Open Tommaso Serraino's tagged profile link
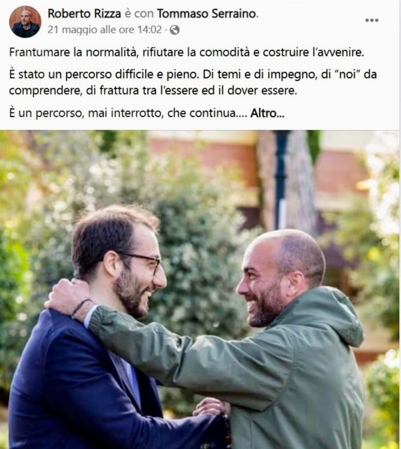This screenshot has width=401, height=449. [x=206, y=13]
